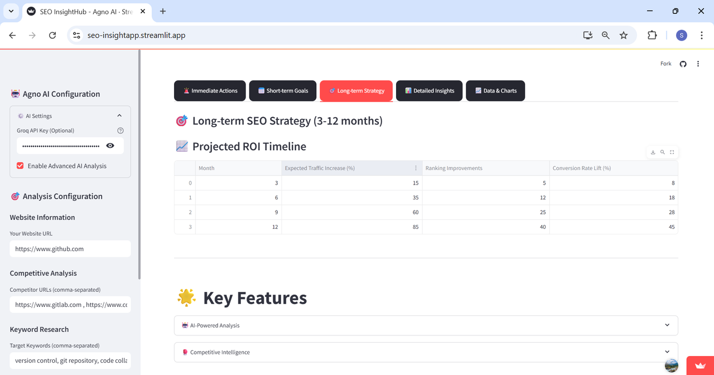Image resolution: width=714 pixels, height=375 pixels.
Task: Go back to previous page
Action: pyautogui.click(x=13, y=35)
